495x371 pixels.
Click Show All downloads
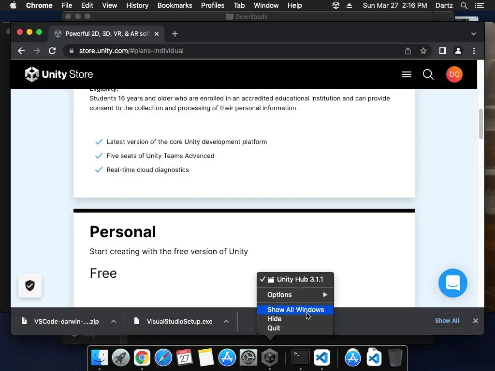tap(447, 321)
